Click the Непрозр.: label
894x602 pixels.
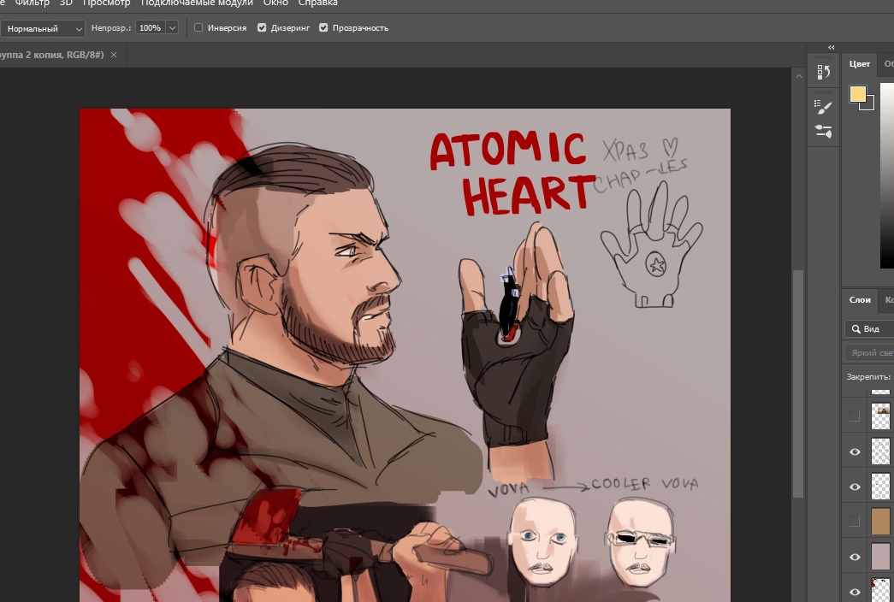tap(110, 28)
